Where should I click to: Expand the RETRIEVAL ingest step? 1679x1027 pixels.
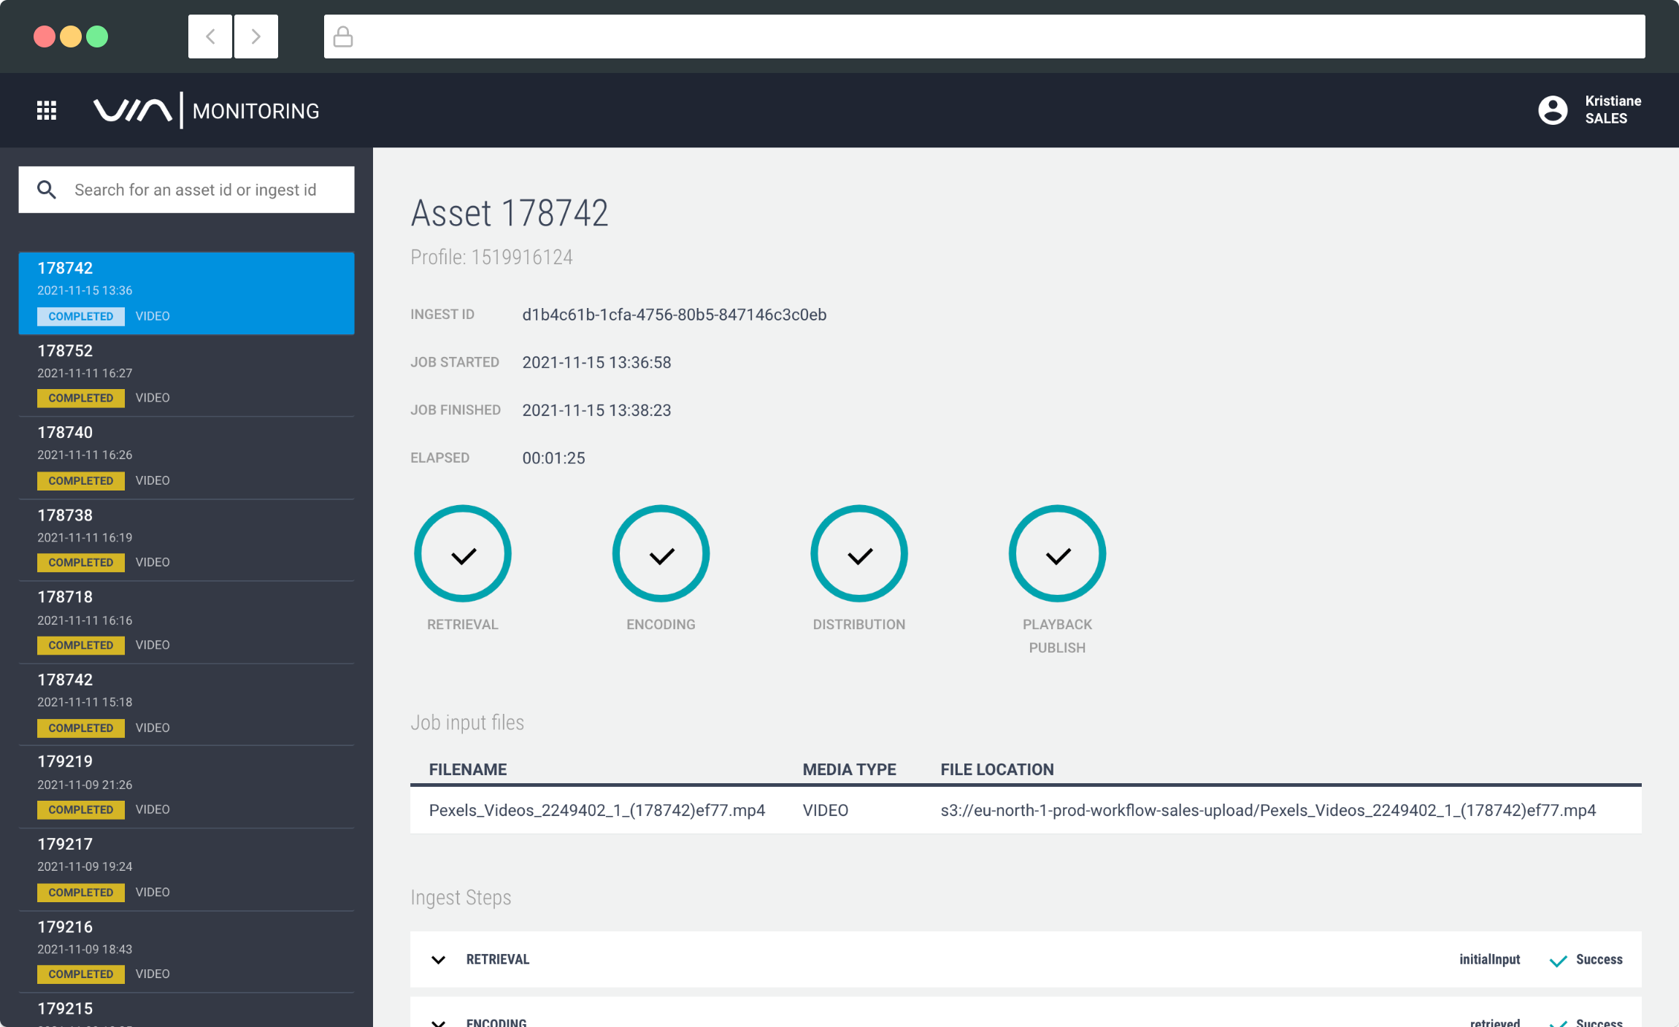click(x=439, y=960)
